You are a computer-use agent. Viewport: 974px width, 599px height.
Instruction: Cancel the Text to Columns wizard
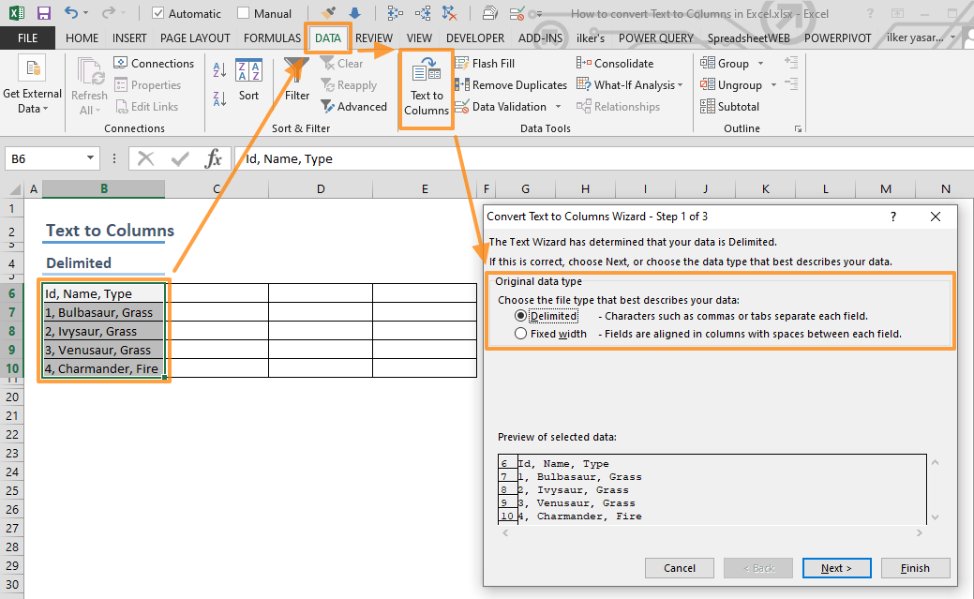[679, 567]
